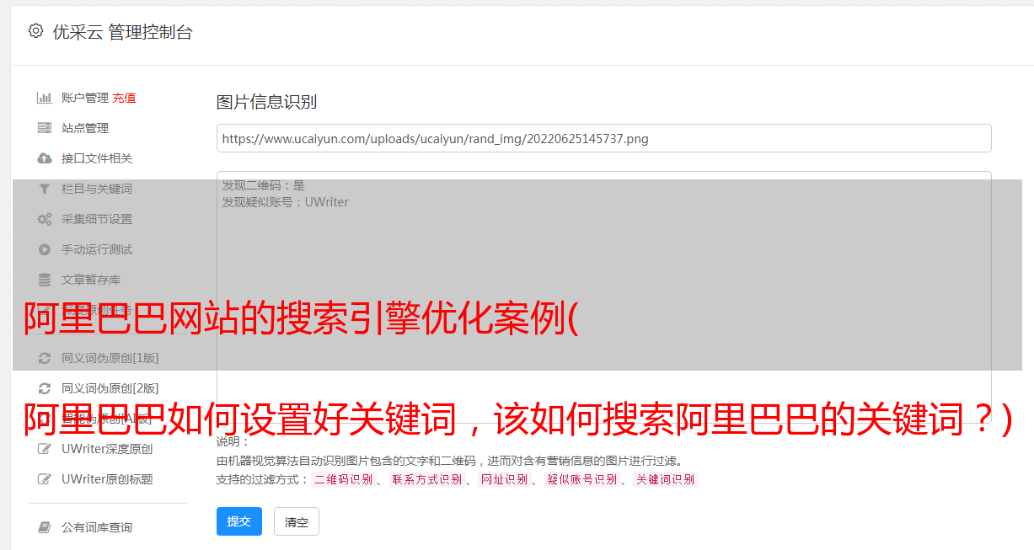The height and width of the screenshot is (550, 1034).
Task: Select the play icon for 手动运行测试
Action: coord(45,249)
